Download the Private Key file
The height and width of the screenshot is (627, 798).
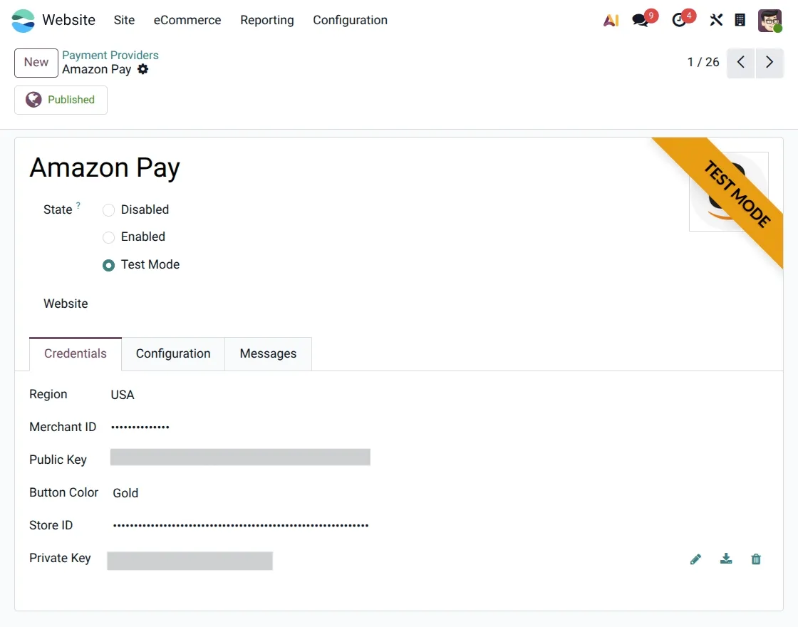726,559
